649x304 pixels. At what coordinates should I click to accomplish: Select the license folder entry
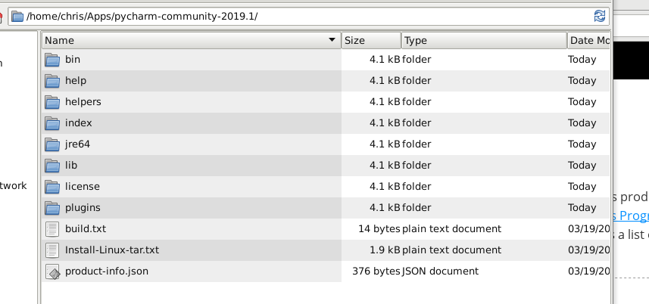coord(326,186)
